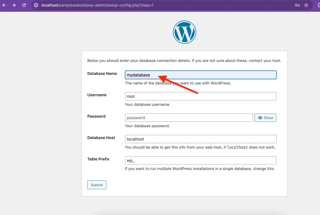This screenshot has width=320, height=215.
Task: Click the Table Prefix label
Action: (98, 159)
